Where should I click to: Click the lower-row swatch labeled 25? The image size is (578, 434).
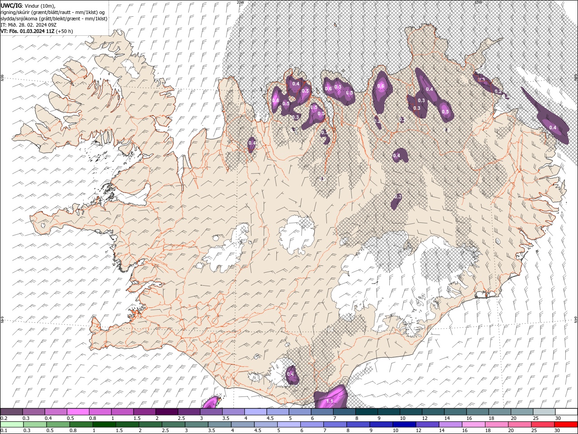click(543, 425)
